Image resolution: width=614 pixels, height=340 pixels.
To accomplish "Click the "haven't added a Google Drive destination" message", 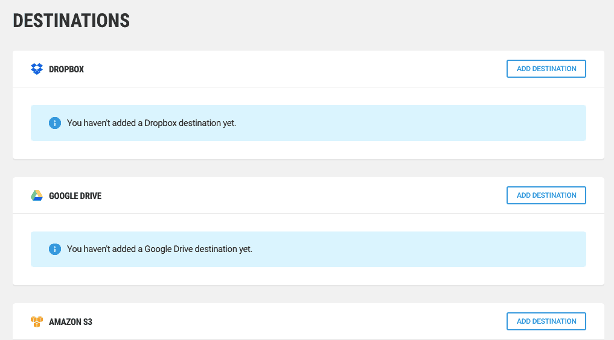I will click(x=159, y=249).
